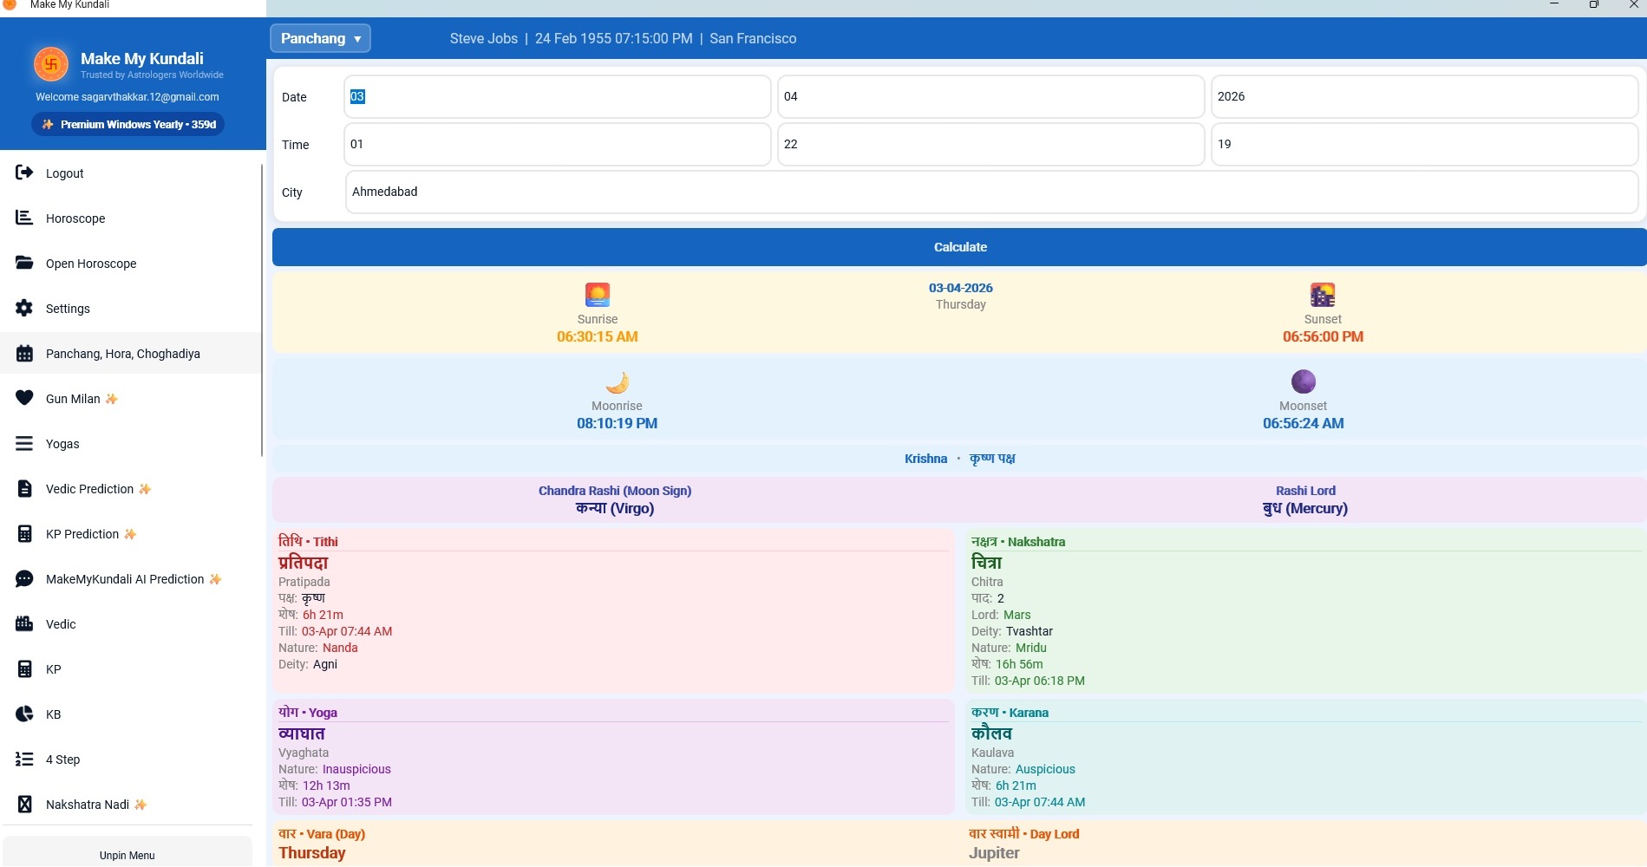This screenshot has width=1647, height=867.
Task: Click the Logout arrow icon
Action: [x=24, y=173]
